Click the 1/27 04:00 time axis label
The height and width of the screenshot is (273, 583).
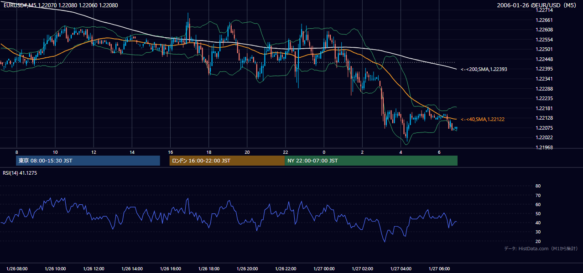[x=401, y=269]
